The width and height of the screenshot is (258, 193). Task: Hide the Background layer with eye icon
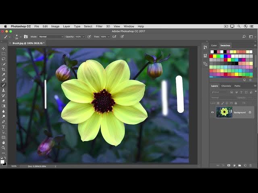[x=212, y=112]
